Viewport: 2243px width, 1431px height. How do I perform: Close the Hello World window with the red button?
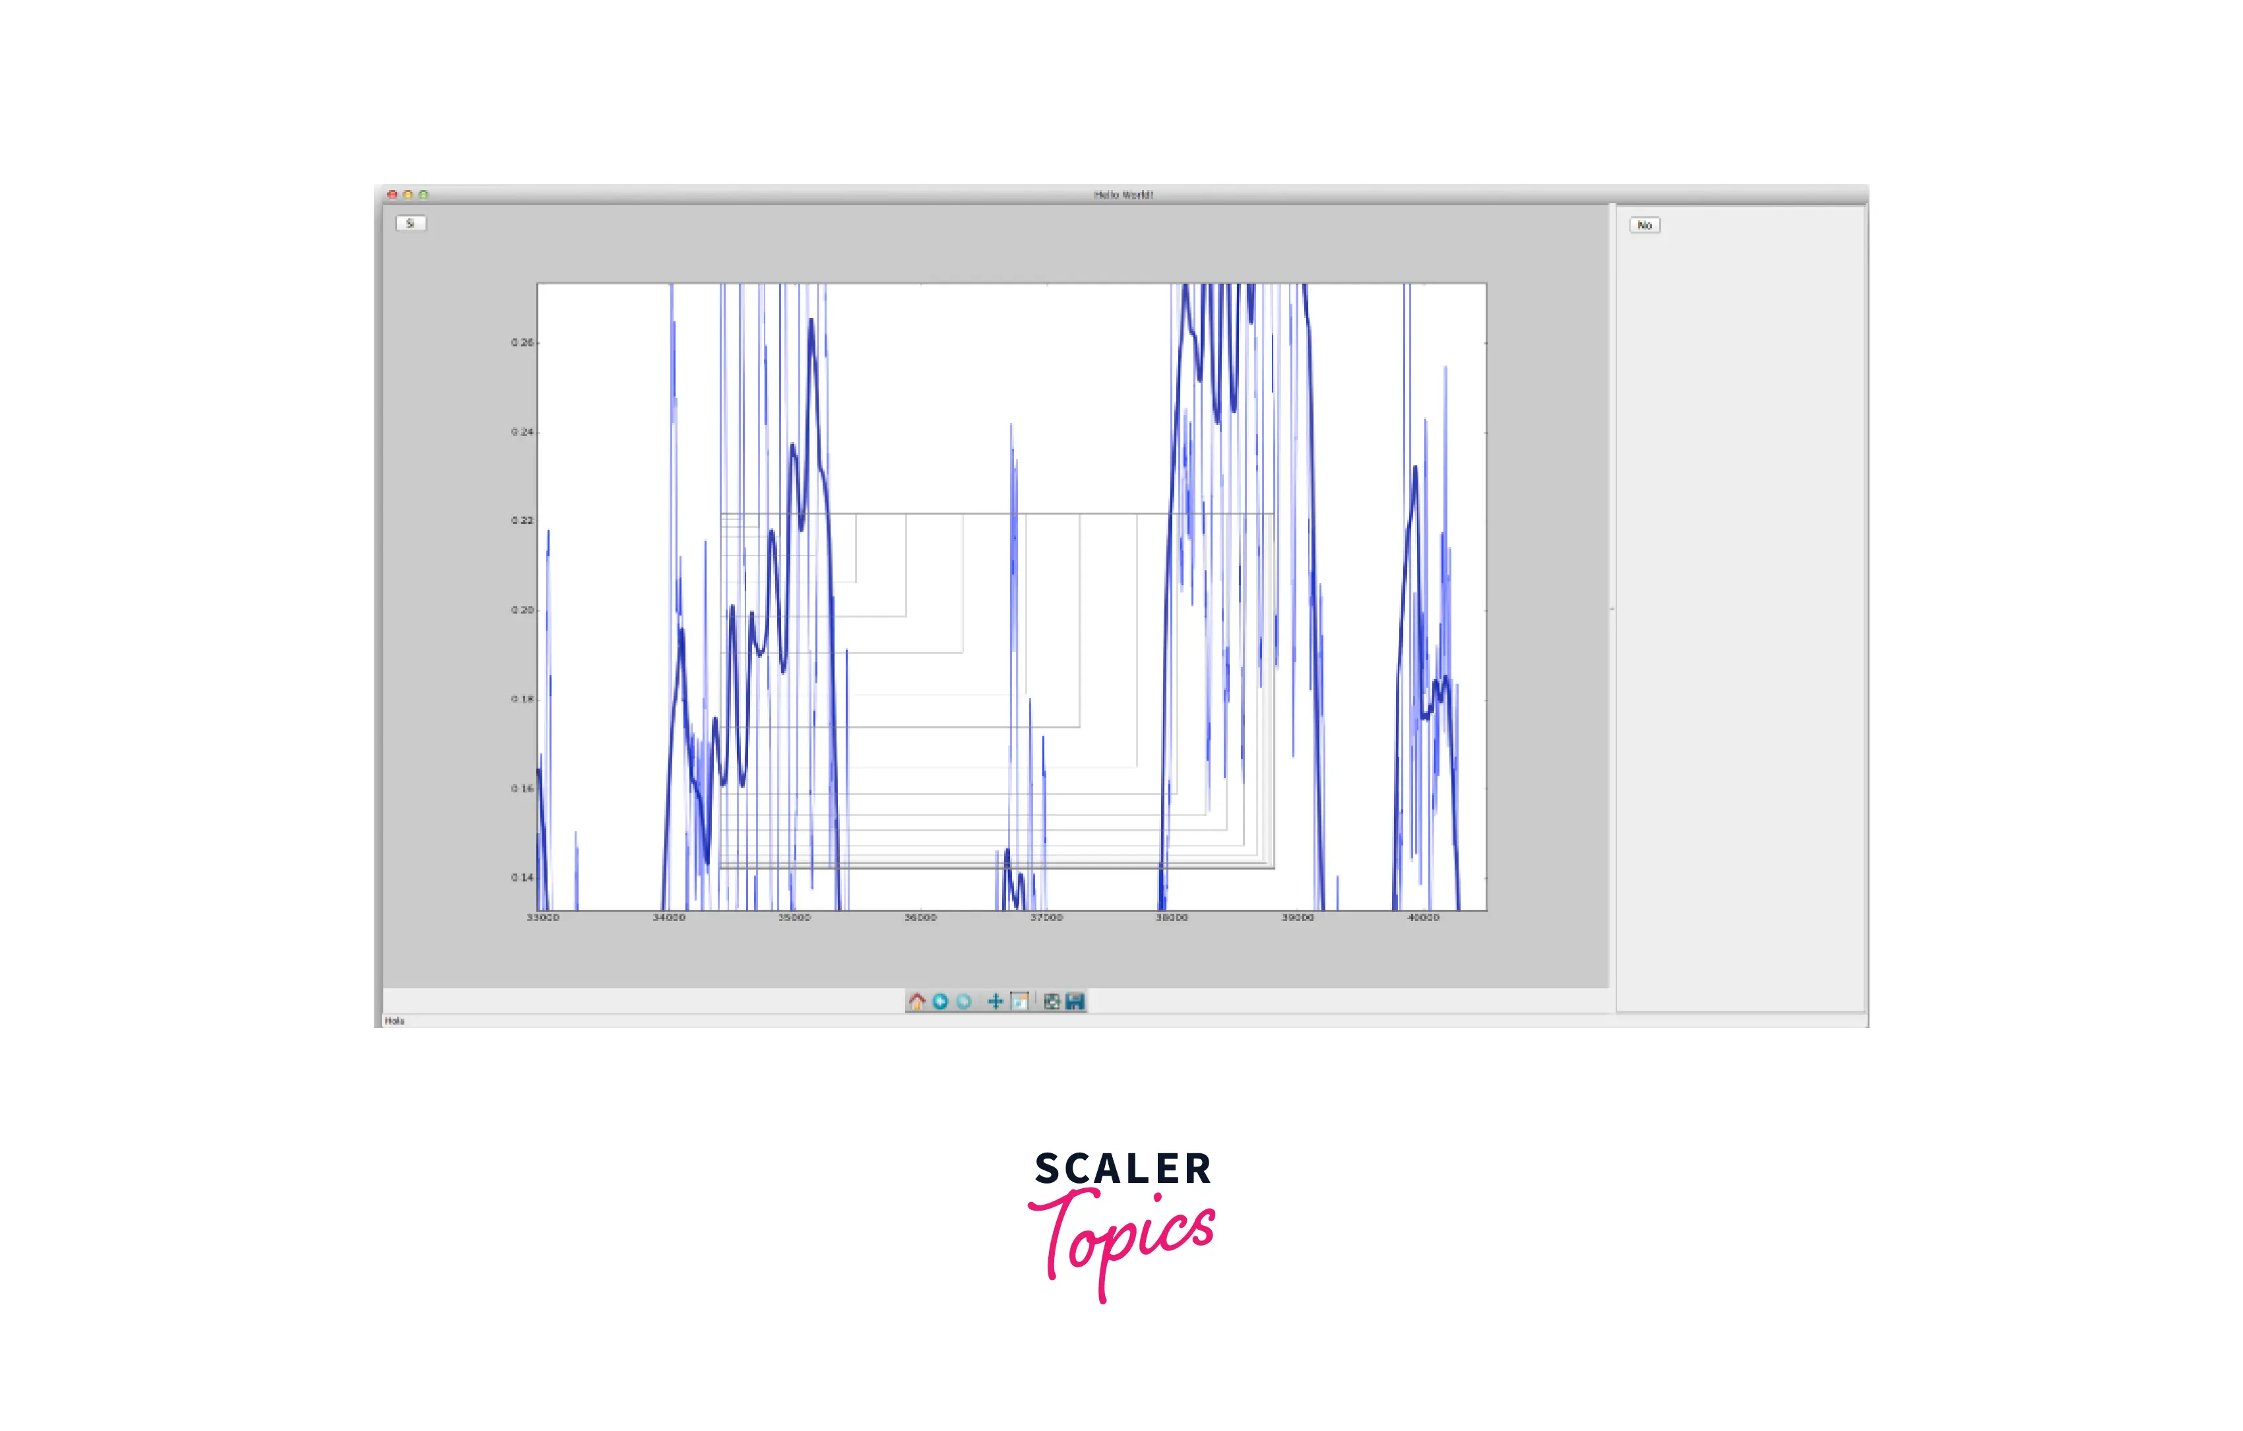point(392,195)
